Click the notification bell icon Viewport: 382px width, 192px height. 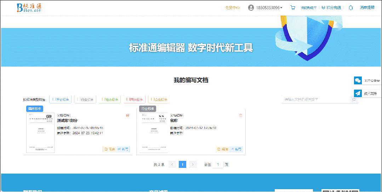pyautogui.click(x=351, y=7)
